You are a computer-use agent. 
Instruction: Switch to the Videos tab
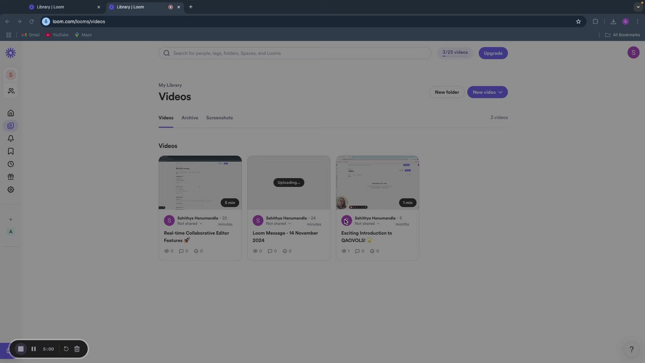166,117
